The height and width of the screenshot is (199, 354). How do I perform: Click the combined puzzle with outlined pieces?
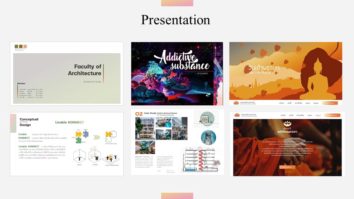pyautogui.click(x=111, y=136)
